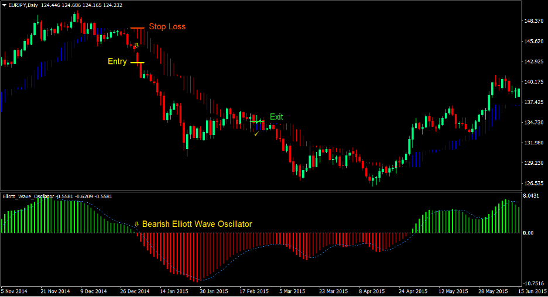This screenshot has width=548, height=297.
Task: Click the 14 Jan 2015 date label
Action: click(x=174, y=291)
